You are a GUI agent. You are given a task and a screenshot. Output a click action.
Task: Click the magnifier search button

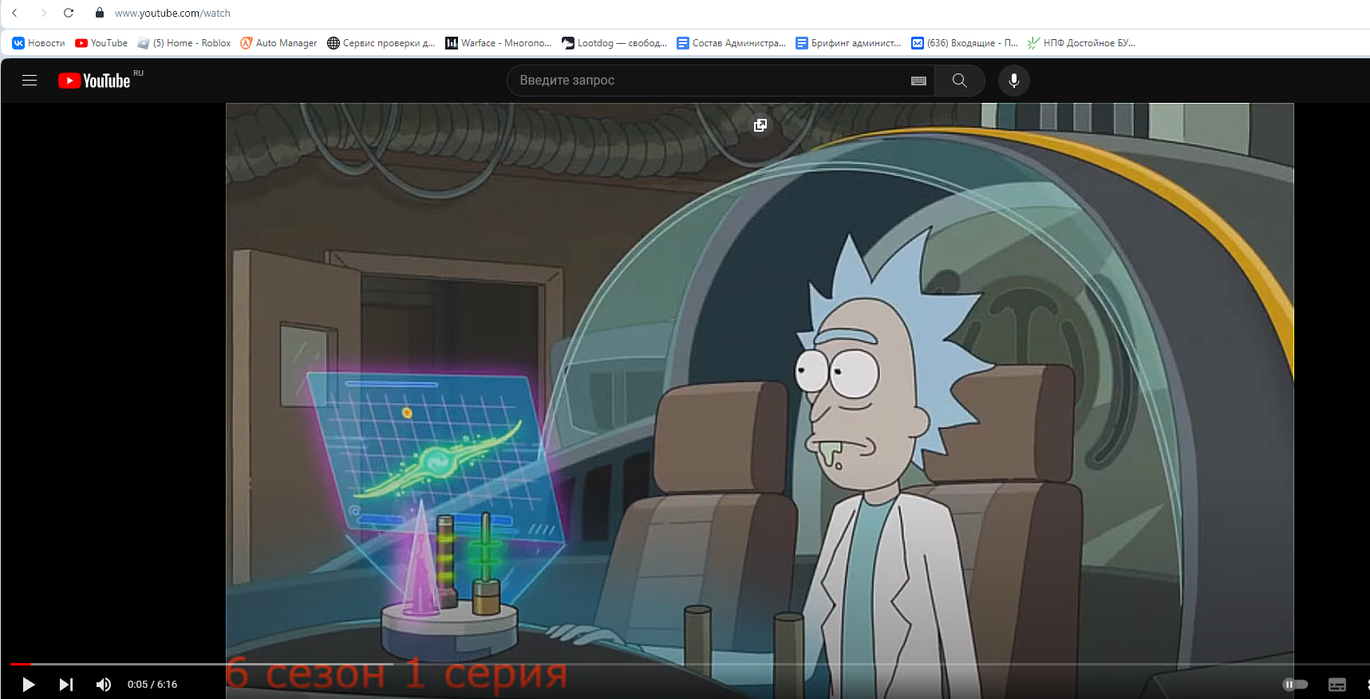tap(960, 81)
